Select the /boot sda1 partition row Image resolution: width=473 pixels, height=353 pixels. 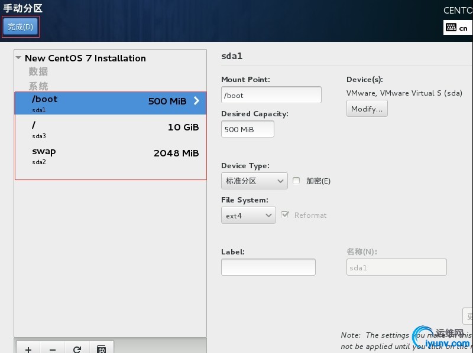point(111,103)
